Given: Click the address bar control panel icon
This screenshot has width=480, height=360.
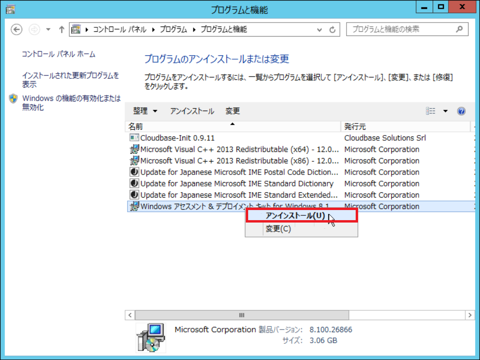Looking at the screenshot, I should [76, 29].
